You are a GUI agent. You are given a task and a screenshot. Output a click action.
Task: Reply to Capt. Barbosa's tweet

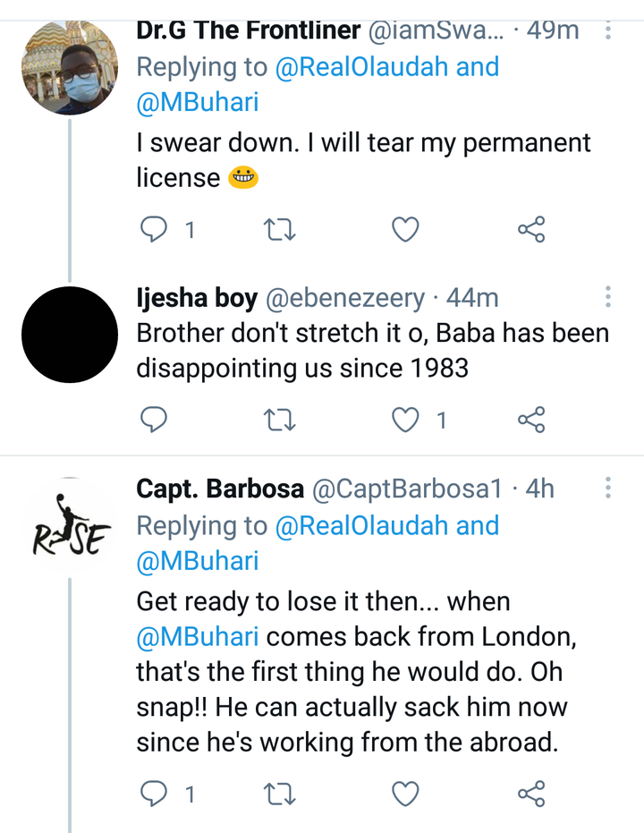point(154,794)
